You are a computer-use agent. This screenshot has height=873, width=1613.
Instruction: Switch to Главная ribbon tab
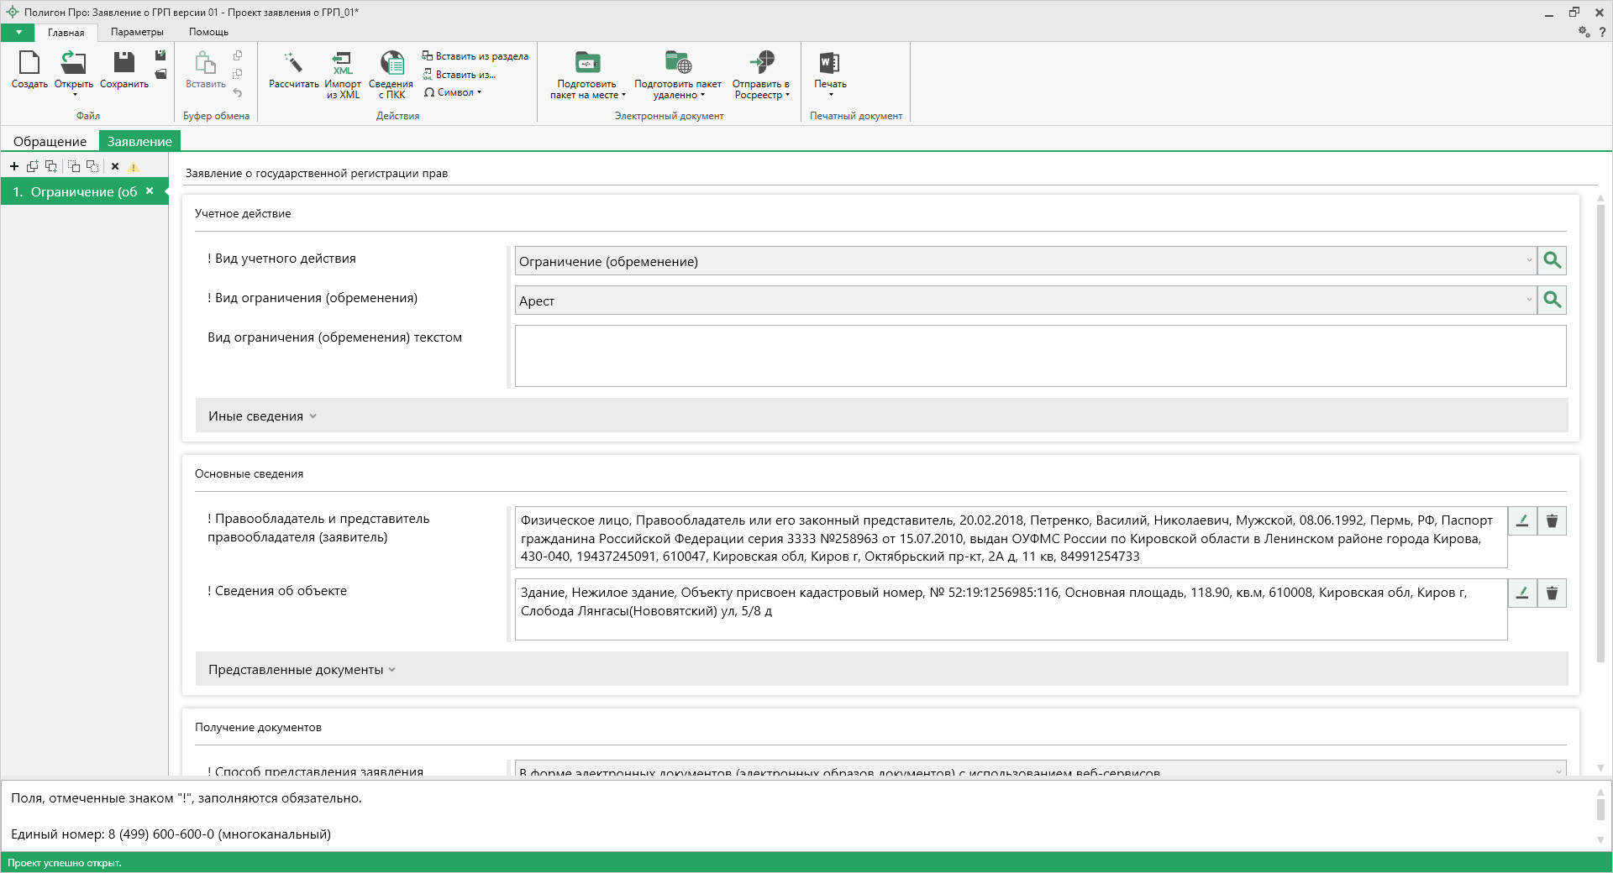pyautogui.click(x=66, y=32)
